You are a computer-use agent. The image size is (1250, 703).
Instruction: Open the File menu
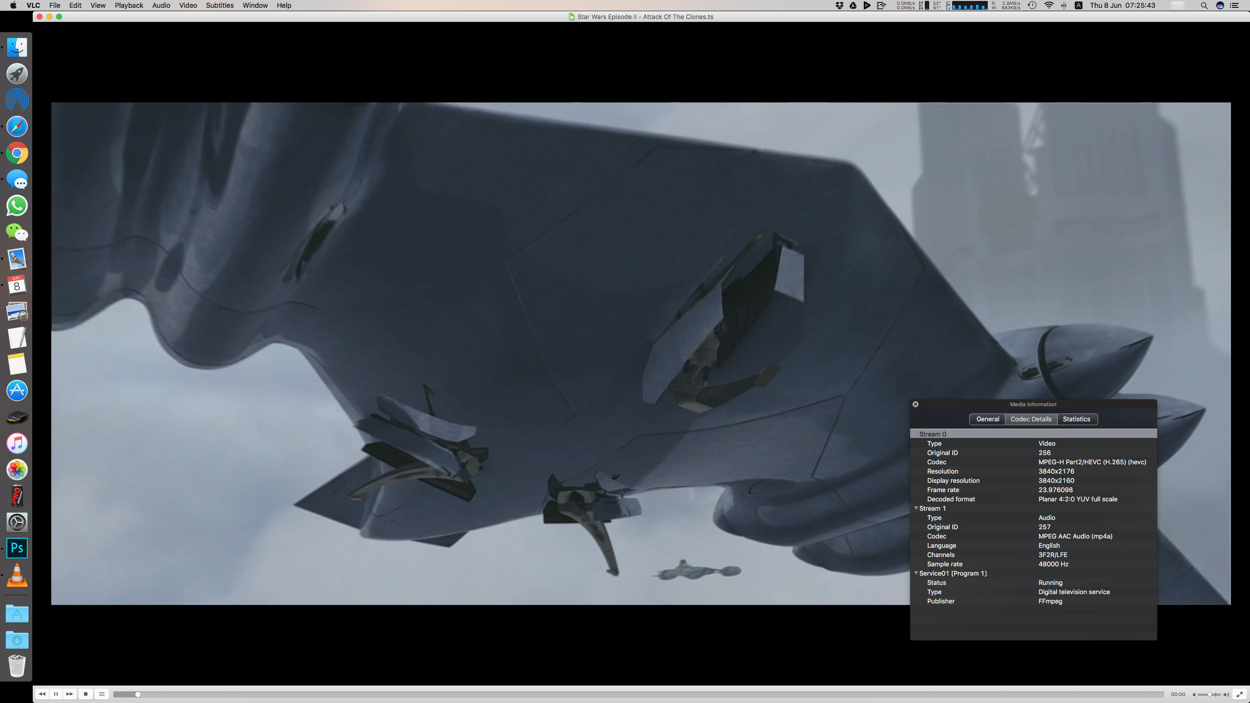pos(55,5)
